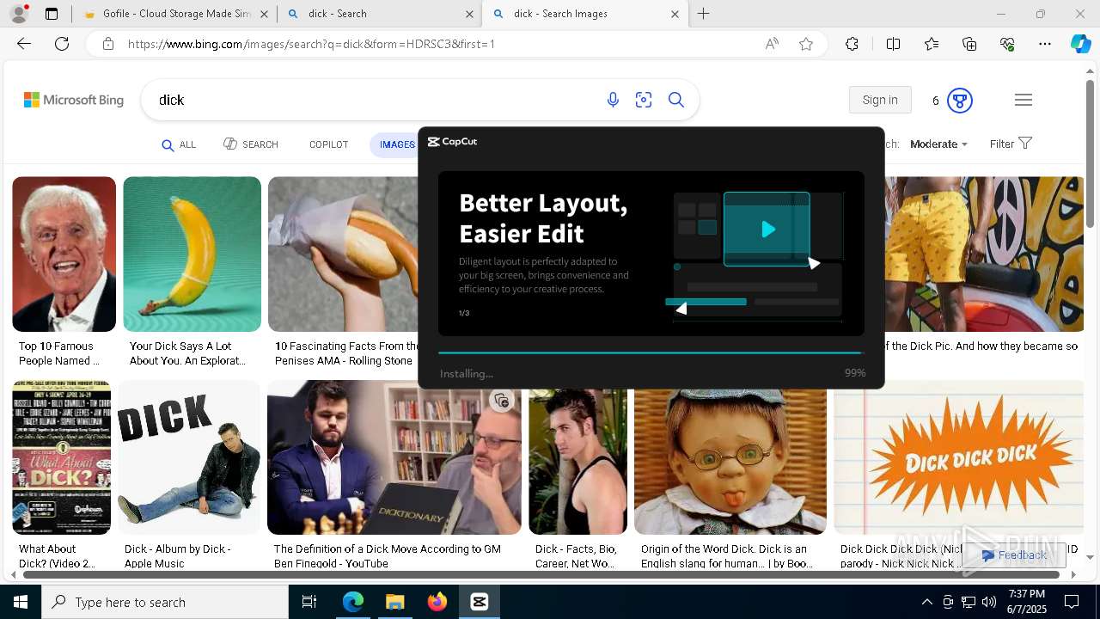Open the 'Dick - Album by Dick' result link

177,556
